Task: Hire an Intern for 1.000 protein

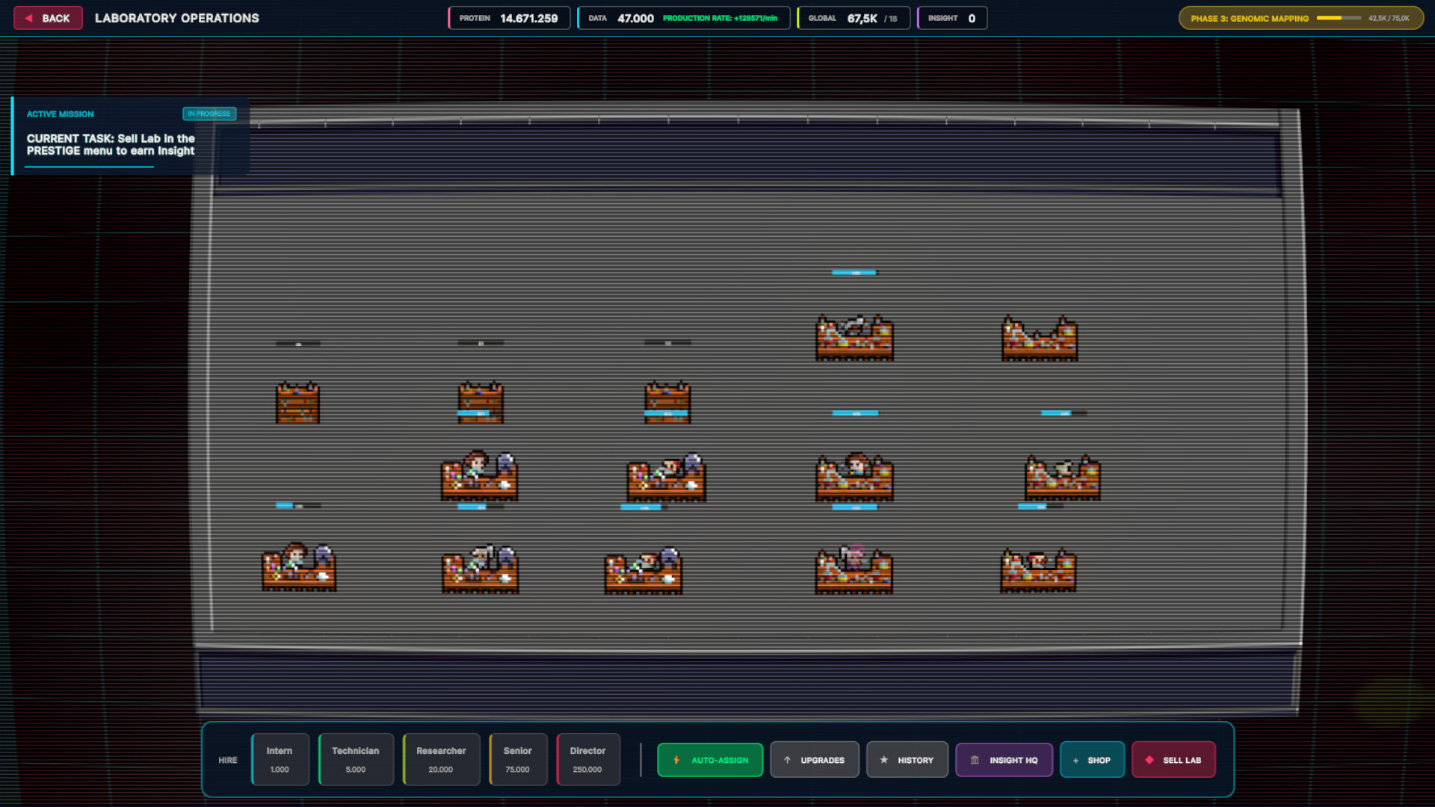Action: point(280,759)
